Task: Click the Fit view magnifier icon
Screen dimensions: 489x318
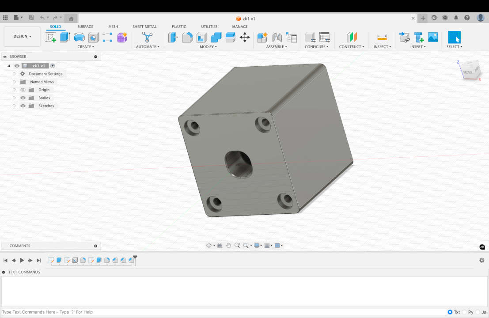Action: click(246, 245)
